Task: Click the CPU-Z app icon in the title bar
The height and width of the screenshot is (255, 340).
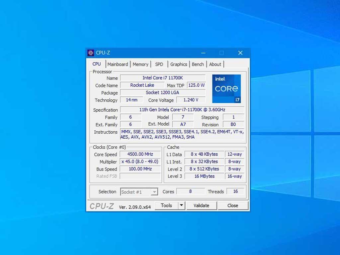Action: click(91, 53)
